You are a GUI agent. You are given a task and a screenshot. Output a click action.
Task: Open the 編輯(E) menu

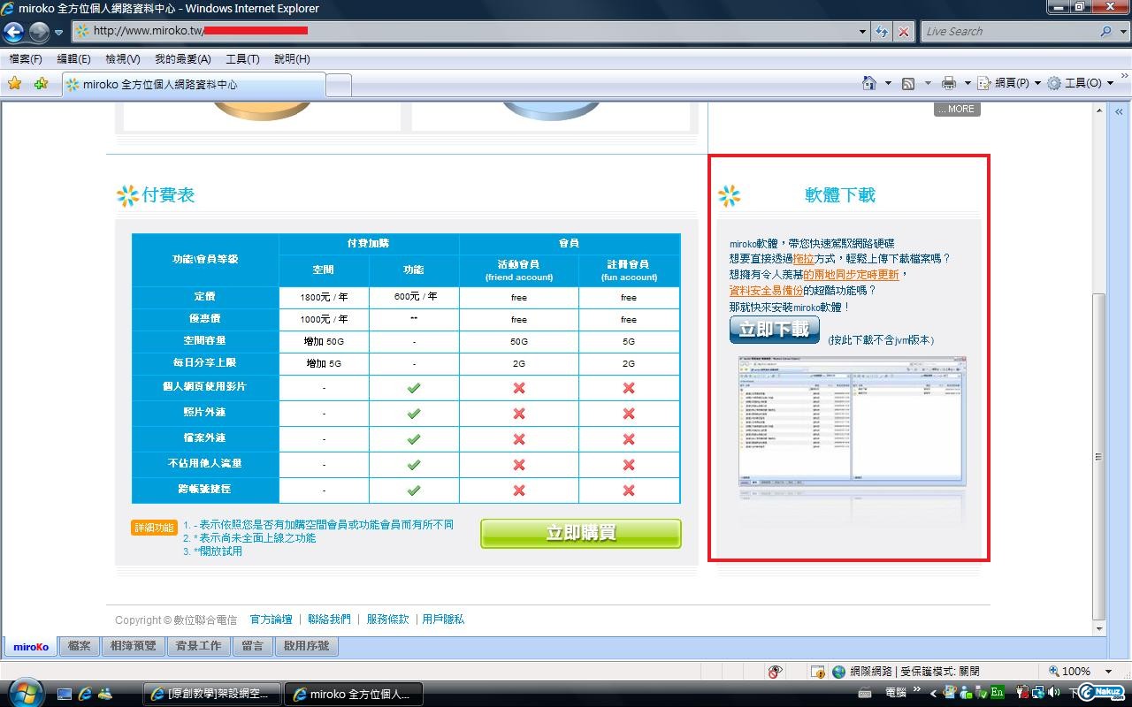pyautogui.click(x=73, y=59)
